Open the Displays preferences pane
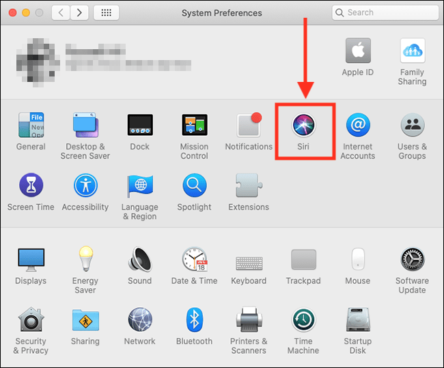 pyautogui.click(x=31, y=260)
